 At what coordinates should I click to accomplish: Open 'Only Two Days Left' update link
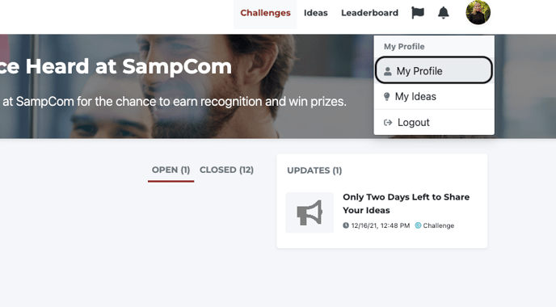pos(406,204)
